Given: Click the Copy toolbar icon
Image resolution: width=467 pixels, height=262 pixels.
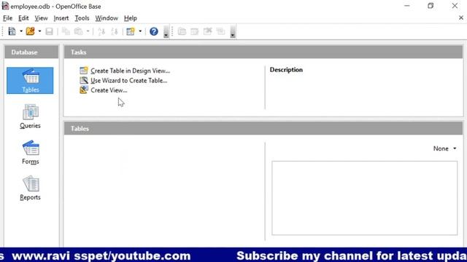Looking at the screenshot, I should [66, 31].
